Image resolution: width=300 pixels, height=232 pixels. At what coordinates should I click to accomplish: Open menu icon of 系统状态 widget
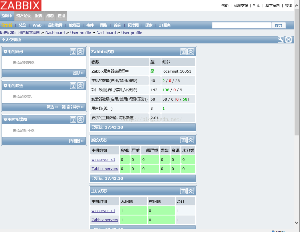coord(183,140)
